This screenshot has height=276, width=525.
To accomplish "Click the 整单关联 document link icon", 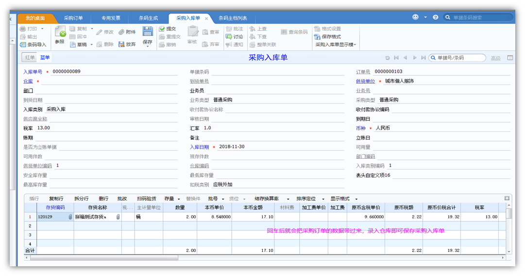I will pos(253,45).
